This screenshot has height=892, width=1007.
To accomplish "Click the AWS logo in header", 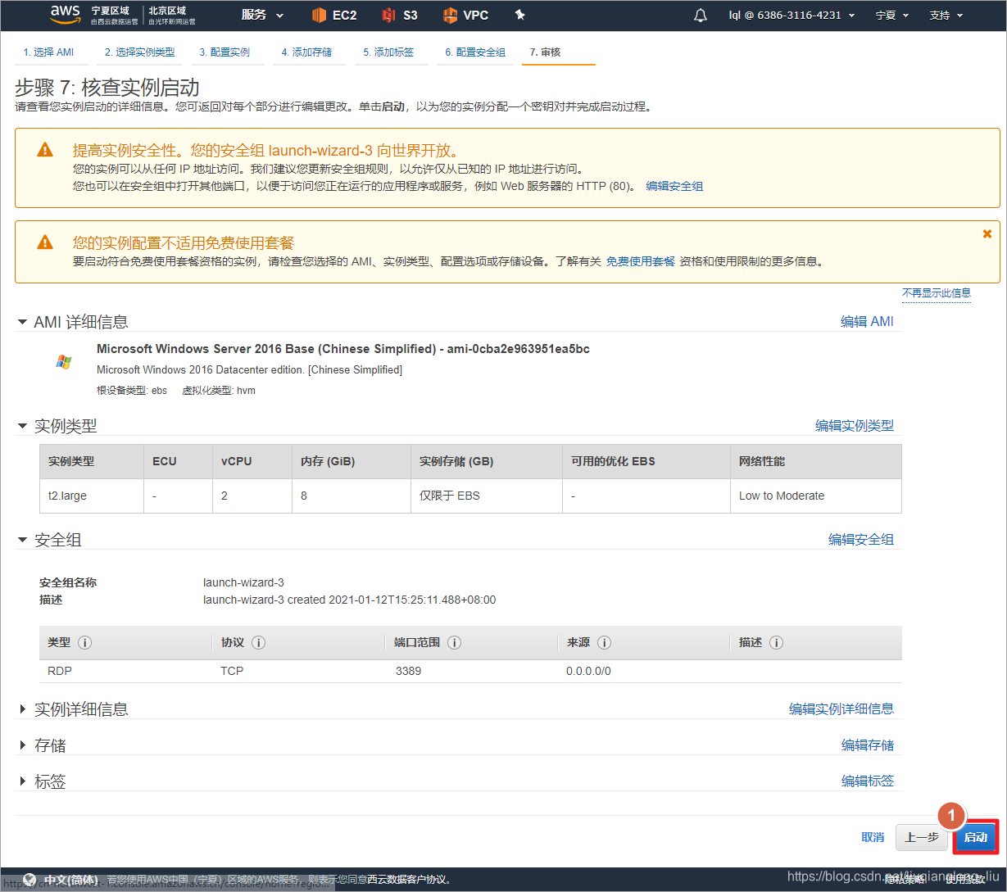I will click(65, 14).
